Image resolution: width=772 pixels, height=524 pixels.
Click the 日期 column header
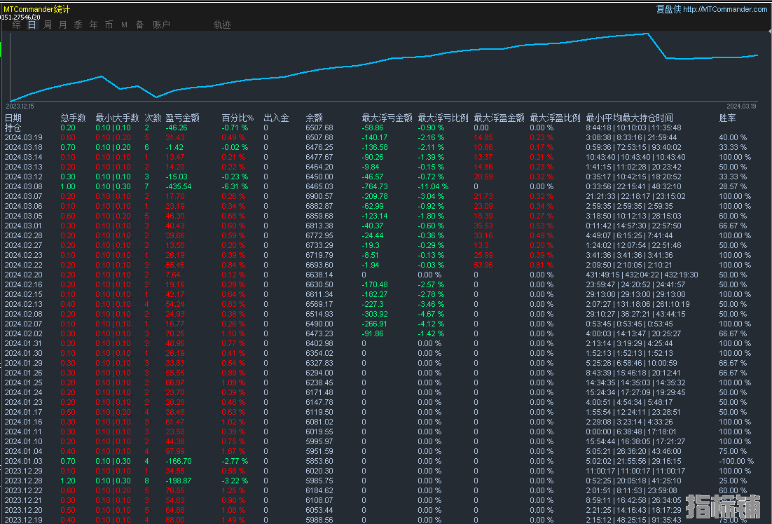pyautogui.click(x=13, y=118)
